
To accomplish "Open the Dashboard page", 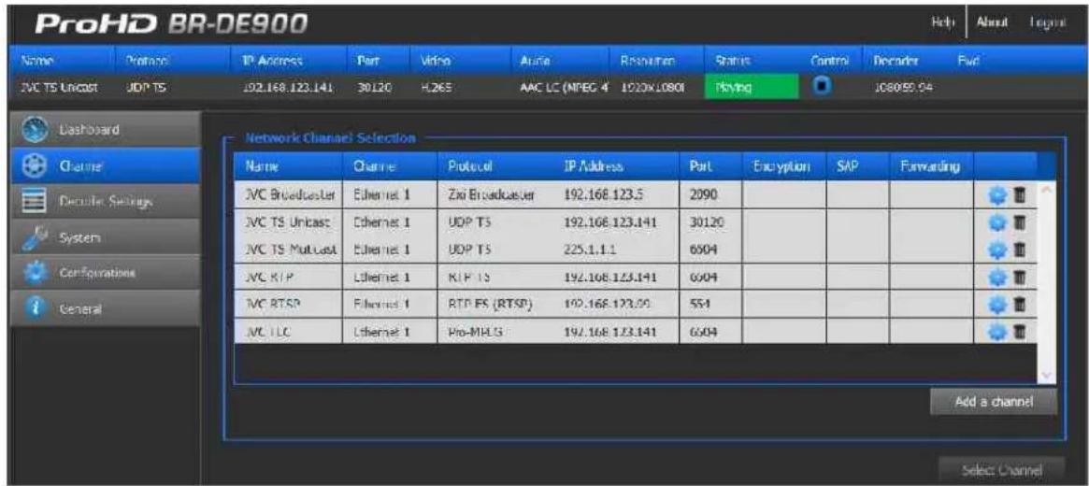I will tap(106, 130).
